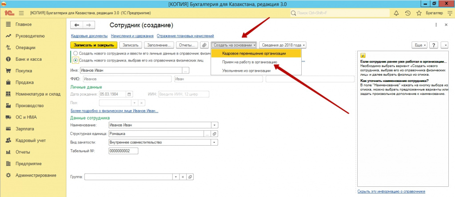This screenshot has height=197, width=455.
Task: Open Сведения до 2018 года dropdown
Action: [x=283, y=45]
